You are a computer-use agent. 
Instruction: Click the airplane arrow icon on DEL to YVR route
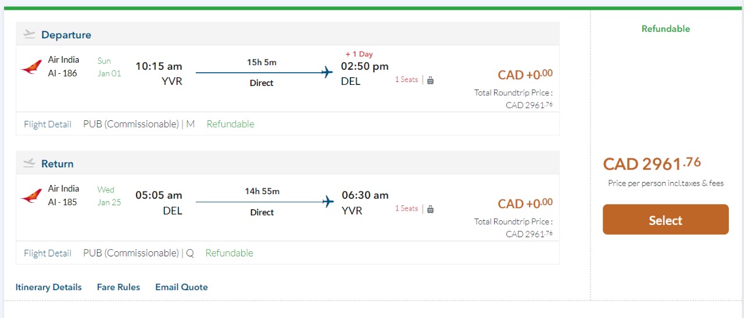click(x=328, y=202)
